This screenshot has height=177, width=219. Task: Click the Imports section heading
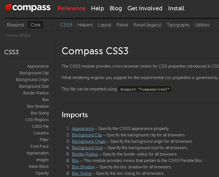75,115
